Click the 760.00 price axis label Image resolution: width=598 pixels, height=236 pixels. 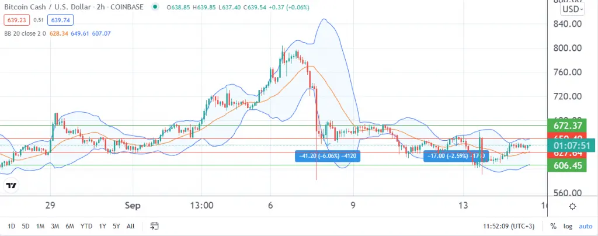[x=567, y=72]
